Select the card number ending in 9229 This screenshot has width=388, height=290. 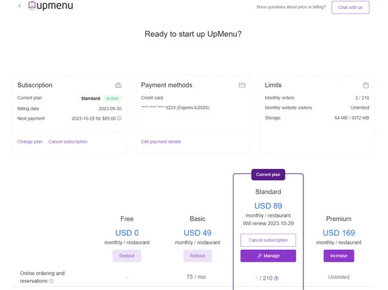tap(175, 107)
